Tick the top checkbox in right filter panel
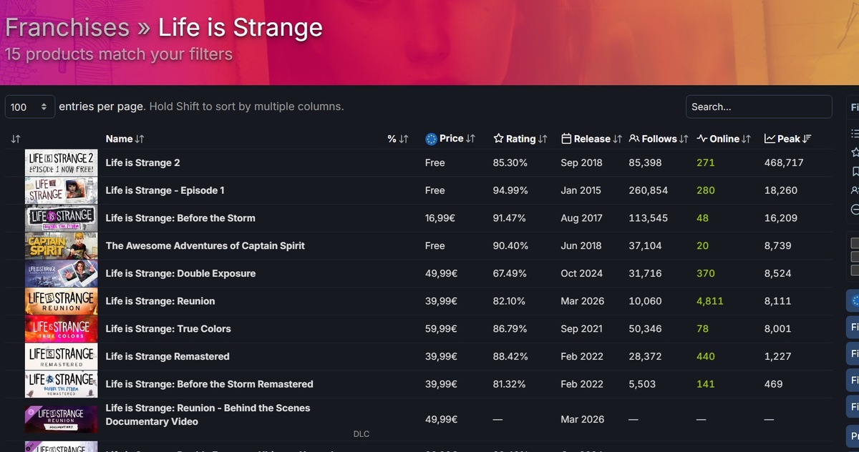Screen dimensions: 859x452 coord(855,243)
